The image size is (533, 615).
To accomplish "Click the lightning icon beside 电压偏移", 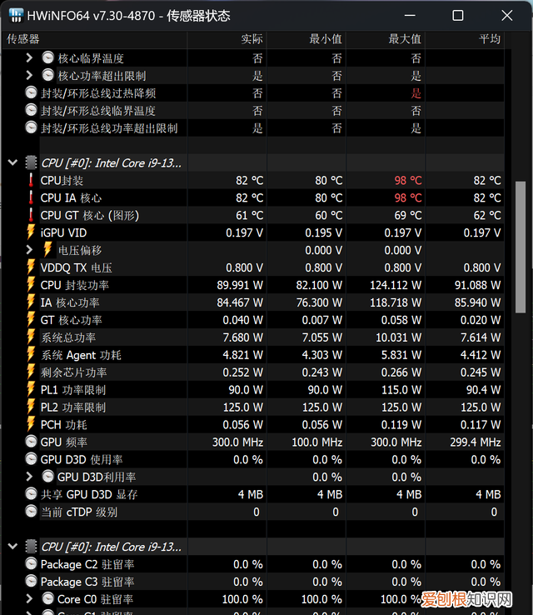I will click(47, 250).
